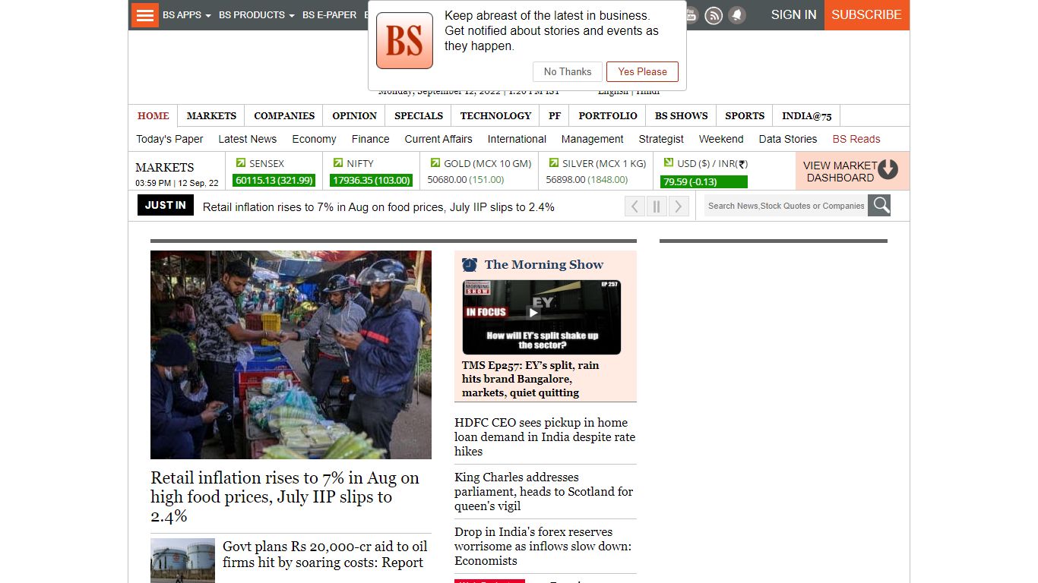Open the RSS feed icon
This screenshot has width=1038, height=583.
pyautogui.click(x=713, y=15)
